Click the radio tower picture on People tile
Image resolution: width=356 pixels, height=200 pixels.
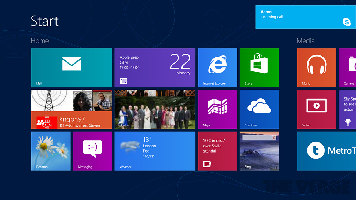pyautogui.click(x=52, y=101)
